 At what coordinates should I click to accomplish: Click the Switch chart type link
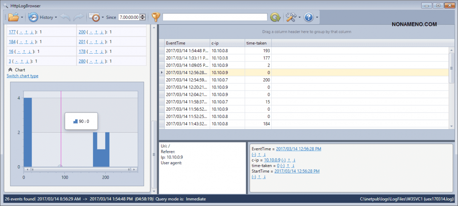click(x=23, y=76)
